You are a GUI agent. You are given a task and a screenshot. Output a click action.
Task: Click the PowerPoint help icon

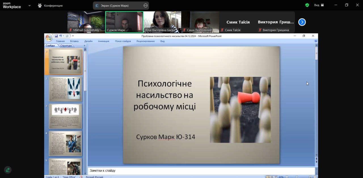(x=316, y=41)
